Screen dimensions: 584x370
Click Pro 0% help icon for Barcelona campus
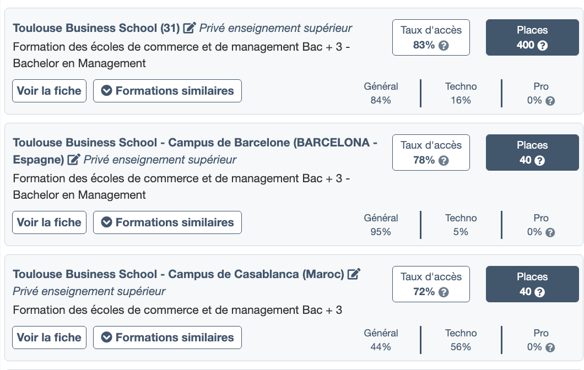pyautogui.click(x=550, y=232)
